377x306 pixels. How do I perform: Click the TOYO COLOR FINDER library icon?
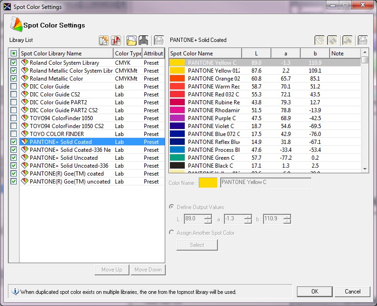tap(25, 134)
